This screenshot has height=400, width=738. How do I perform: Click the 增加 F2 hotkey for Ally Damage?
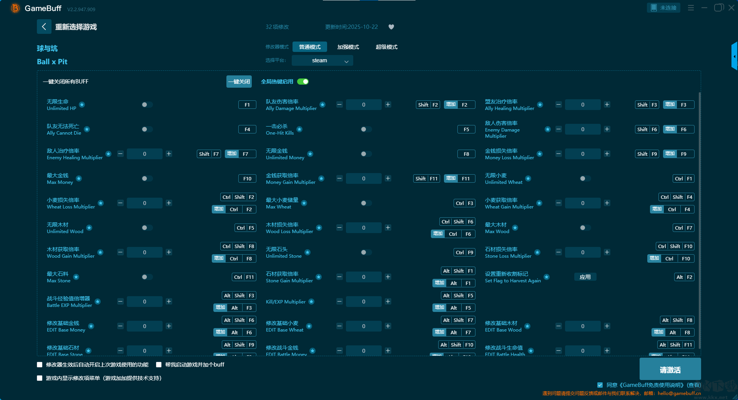pos(460,105)
